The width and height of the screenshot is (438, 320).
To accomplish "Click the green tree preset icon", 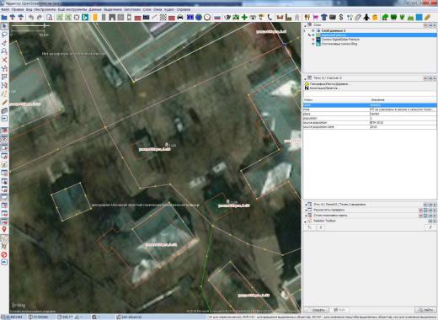I will [385, 17].
